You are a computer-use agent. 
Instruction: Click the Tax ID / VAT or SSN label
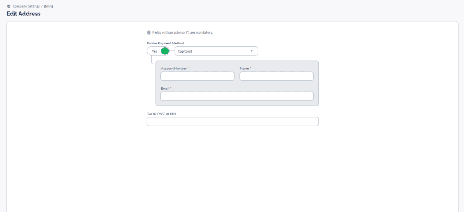pos(161,113)
